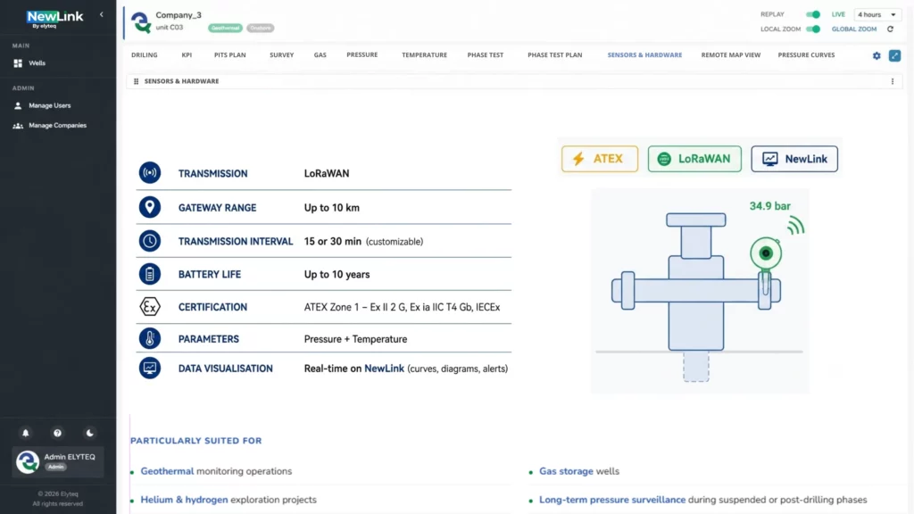The image size is (914, 514).
Task: Click the 'unit C03' label
Action: [169, 28]
